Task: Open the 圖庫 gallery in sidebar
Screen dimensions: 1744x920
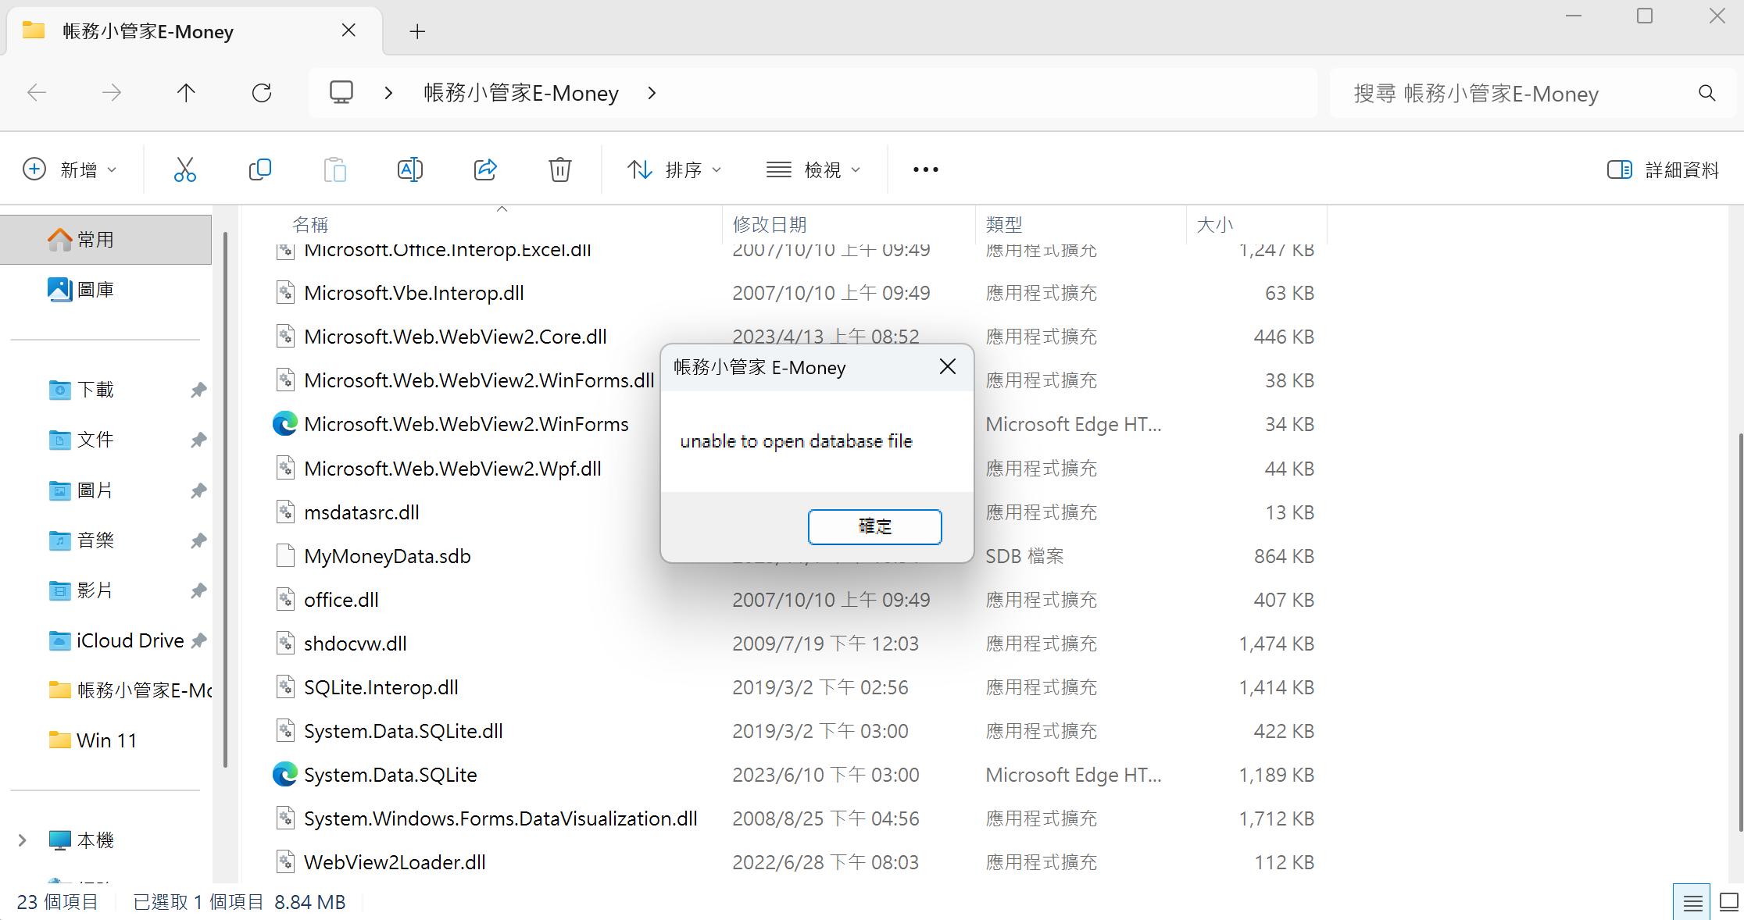Action: (95, 288)
